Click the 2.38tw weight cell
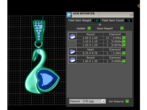This screenshot has width=147, height=110. click(x=117, y=53)
